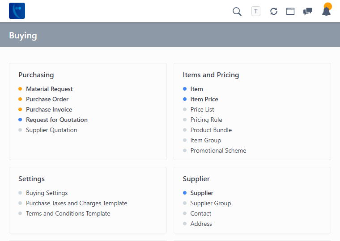Open the chat bubbles icon
Image resolution: width=340 pixels, height=241 pixels.
[308, 12]
